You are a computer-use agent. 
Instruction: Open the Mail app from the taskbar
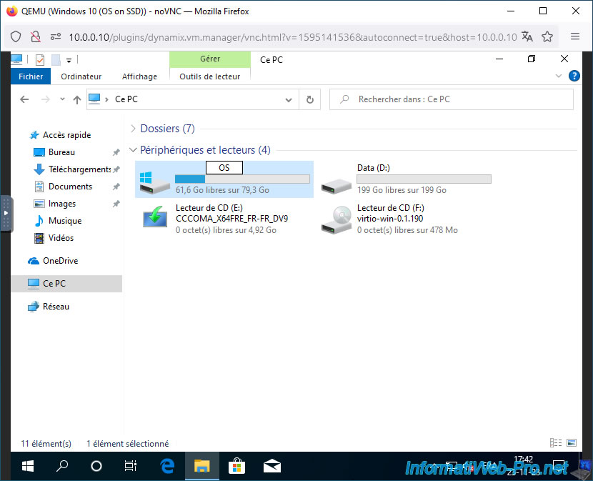coord(272,466)
